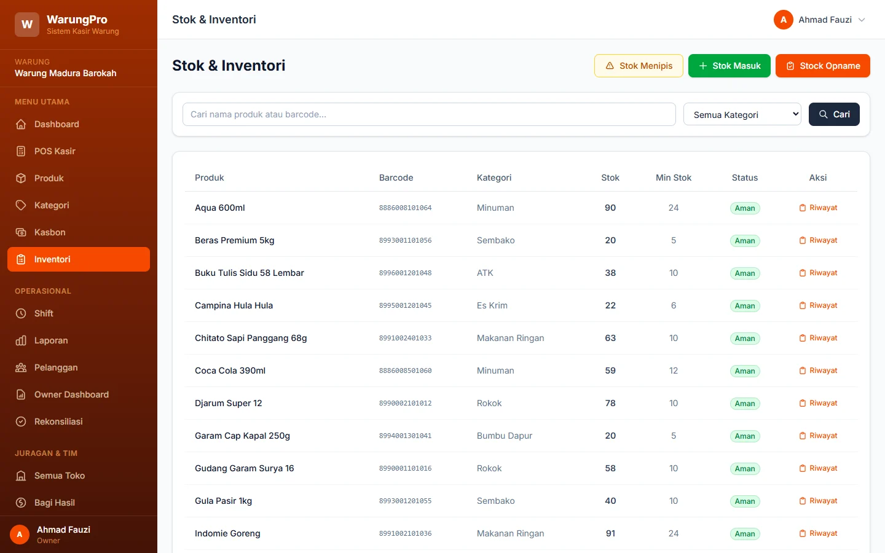885x553 pixels.
Task: Click the Produk box icon
Action: point(21,178)
